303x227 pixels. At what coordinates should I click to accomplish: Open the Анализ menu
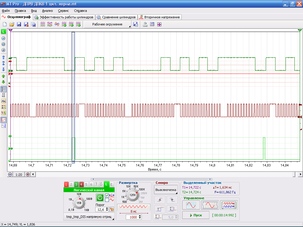click(x=47, y=11)
